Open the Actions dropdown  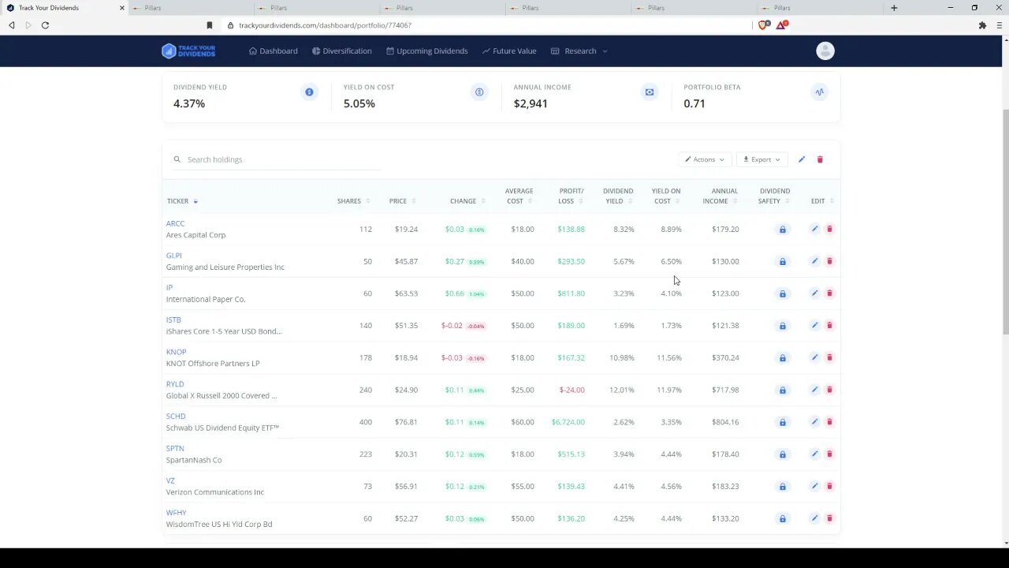(705, 159)
